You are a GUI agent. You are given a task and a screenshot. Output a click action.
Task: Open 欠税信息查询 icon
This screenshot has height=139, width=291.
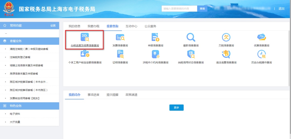click(x=226, y=37)
